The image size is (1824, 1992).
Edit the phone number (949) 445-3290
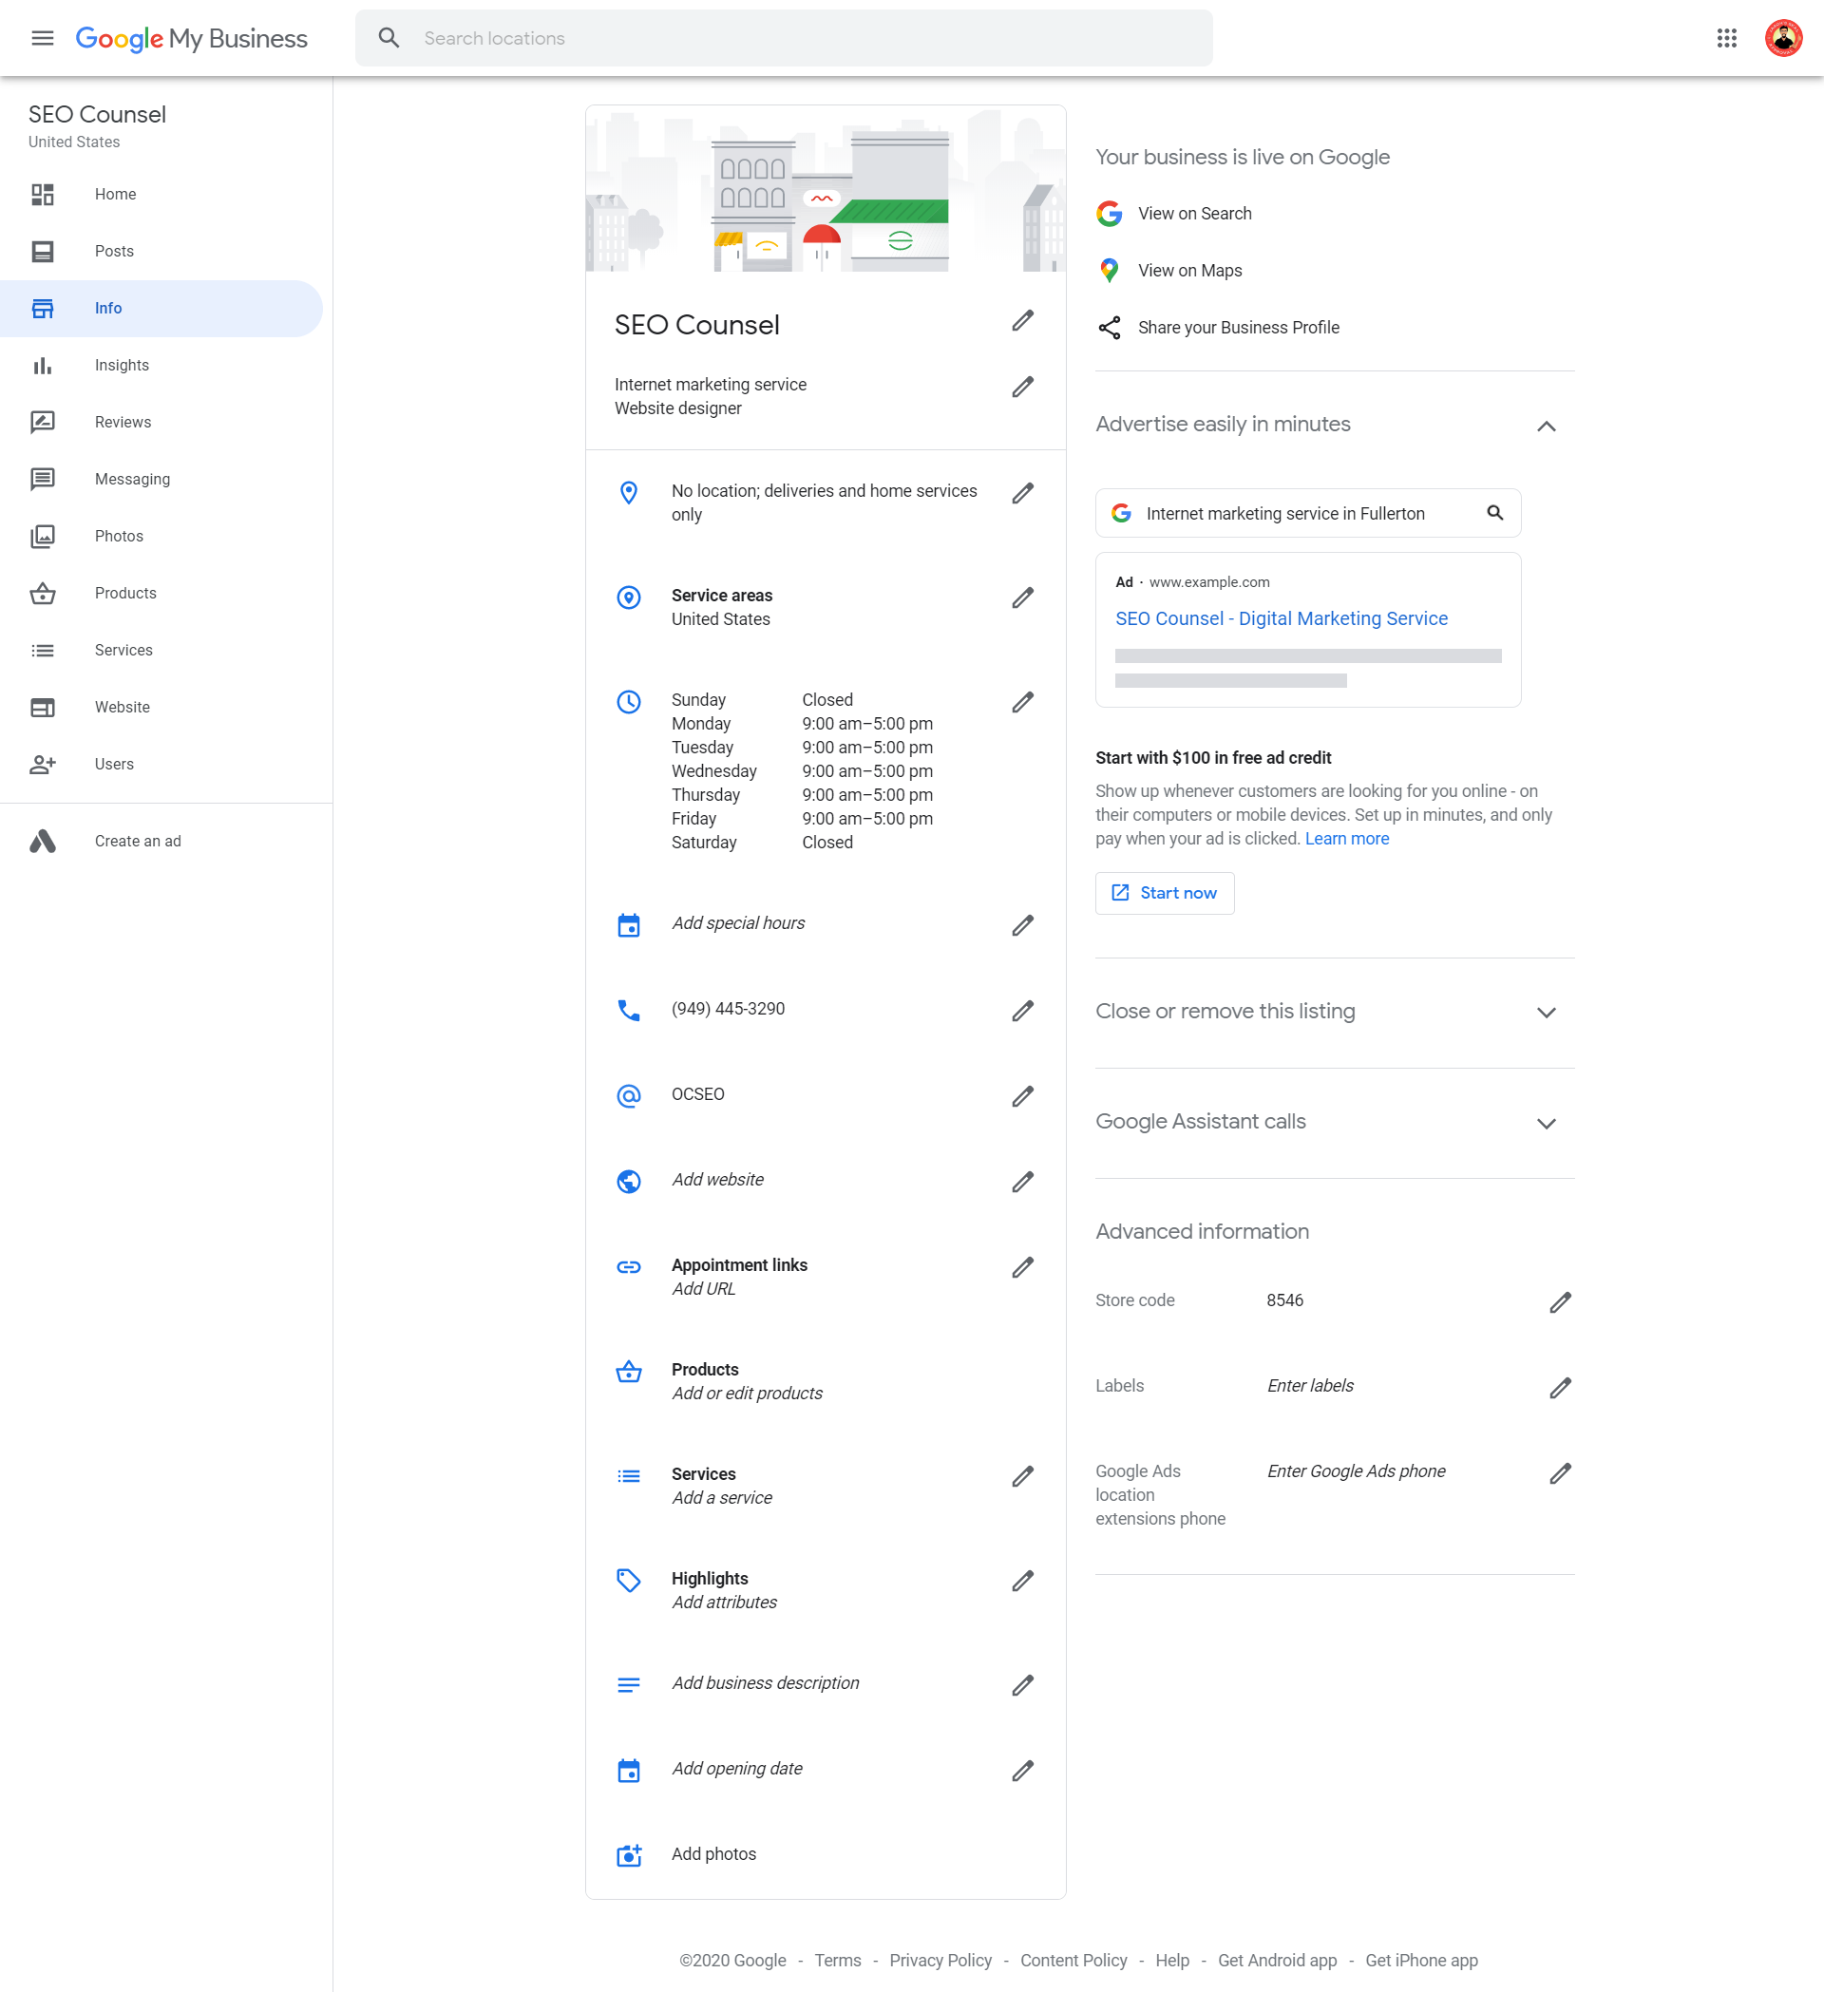1021,1011
